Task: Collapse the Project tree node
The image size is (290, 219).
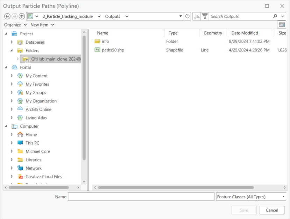Action: click(6, 34)
